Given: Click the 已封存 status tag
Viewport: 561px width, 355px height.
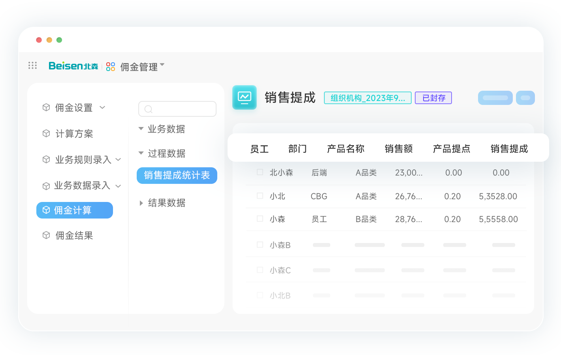Looking at the screenshot, I should click(433, 98).
